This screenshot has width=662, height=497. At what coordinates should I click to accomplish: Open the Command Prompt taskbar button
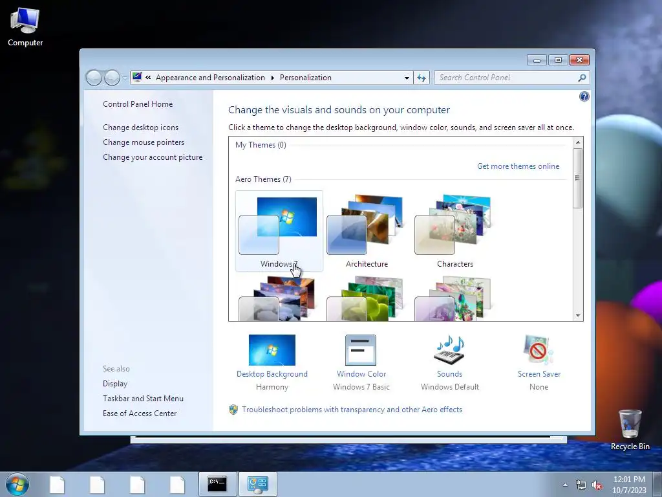pyautogui.click(x=217, y=484)
